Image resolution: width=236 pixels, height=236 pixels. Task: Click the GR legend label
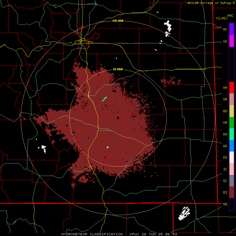pyautogui.click(x=225, y=99)
